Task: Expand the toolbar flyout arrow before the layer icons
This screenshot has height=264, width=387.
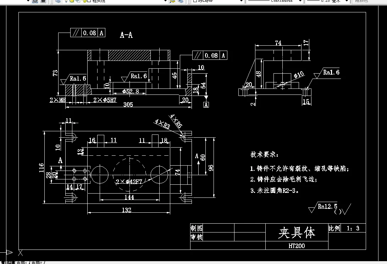Action: tap(28, 1)
